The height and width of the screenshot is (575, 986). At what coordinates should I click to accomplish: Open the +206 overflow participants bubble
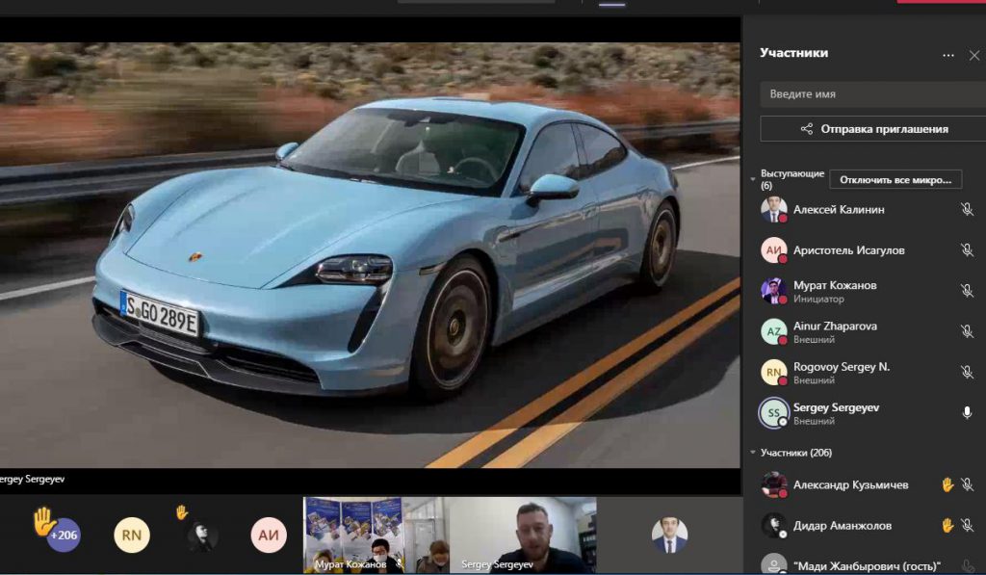64,536
